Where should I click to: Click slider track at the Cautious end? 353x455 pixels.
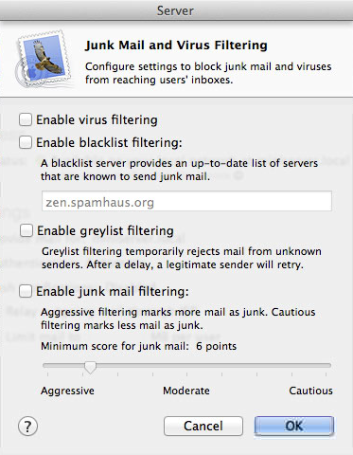click(327, 366)
